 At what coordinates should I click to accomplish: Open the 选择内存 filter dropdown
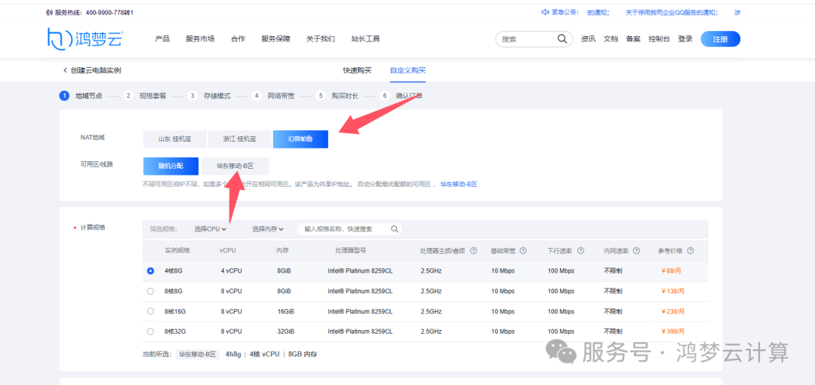click(x=268, y=229)
